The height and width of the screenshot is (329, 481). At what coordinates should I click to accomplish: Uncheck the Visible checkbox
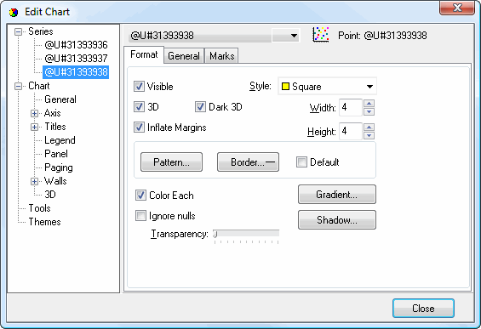tap(139, 87)
